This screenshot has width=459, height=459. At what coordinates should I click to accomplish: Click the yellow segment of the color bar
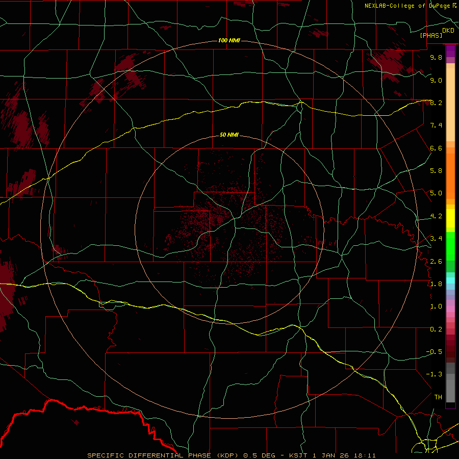pos(450,218)
